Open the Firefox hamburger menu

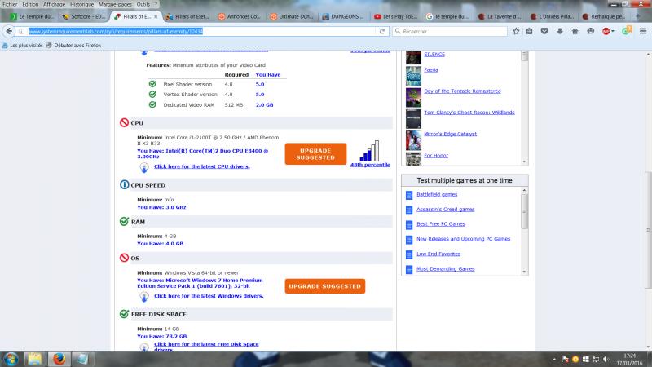pyautogui.click(x=643, y=31)
